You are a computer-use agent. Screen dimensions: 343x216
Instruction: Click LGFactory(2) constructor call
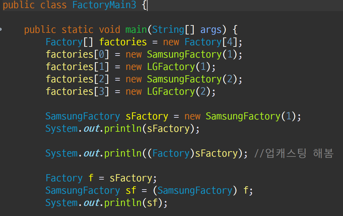tap(179, 92)
